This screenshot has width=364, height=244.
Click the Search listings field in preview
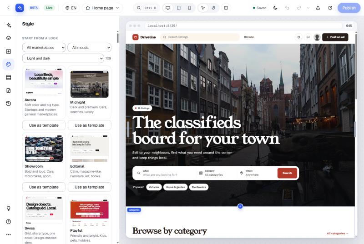coord(200,37)
